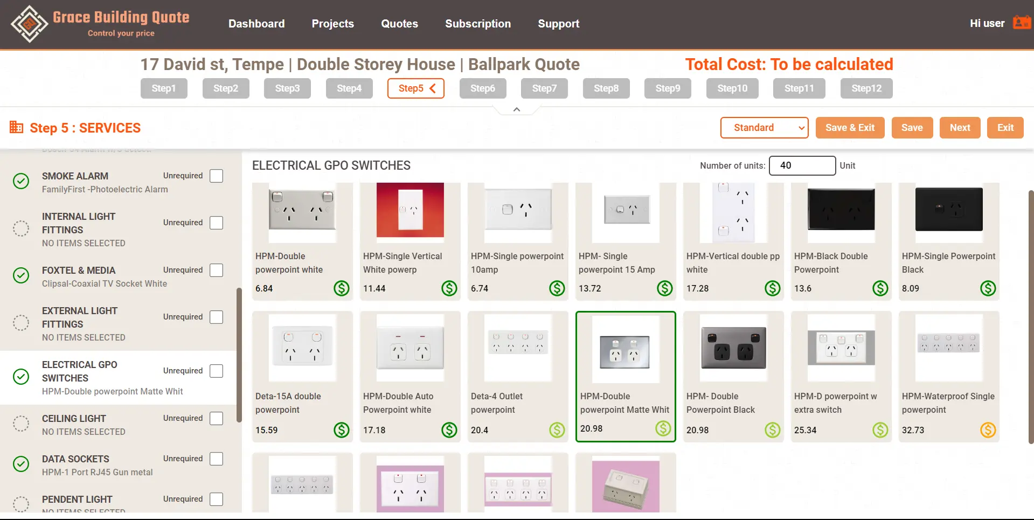Viewport: 1034px width, 520px height.
Task: Click the Next button
Action: coord(960,128)
